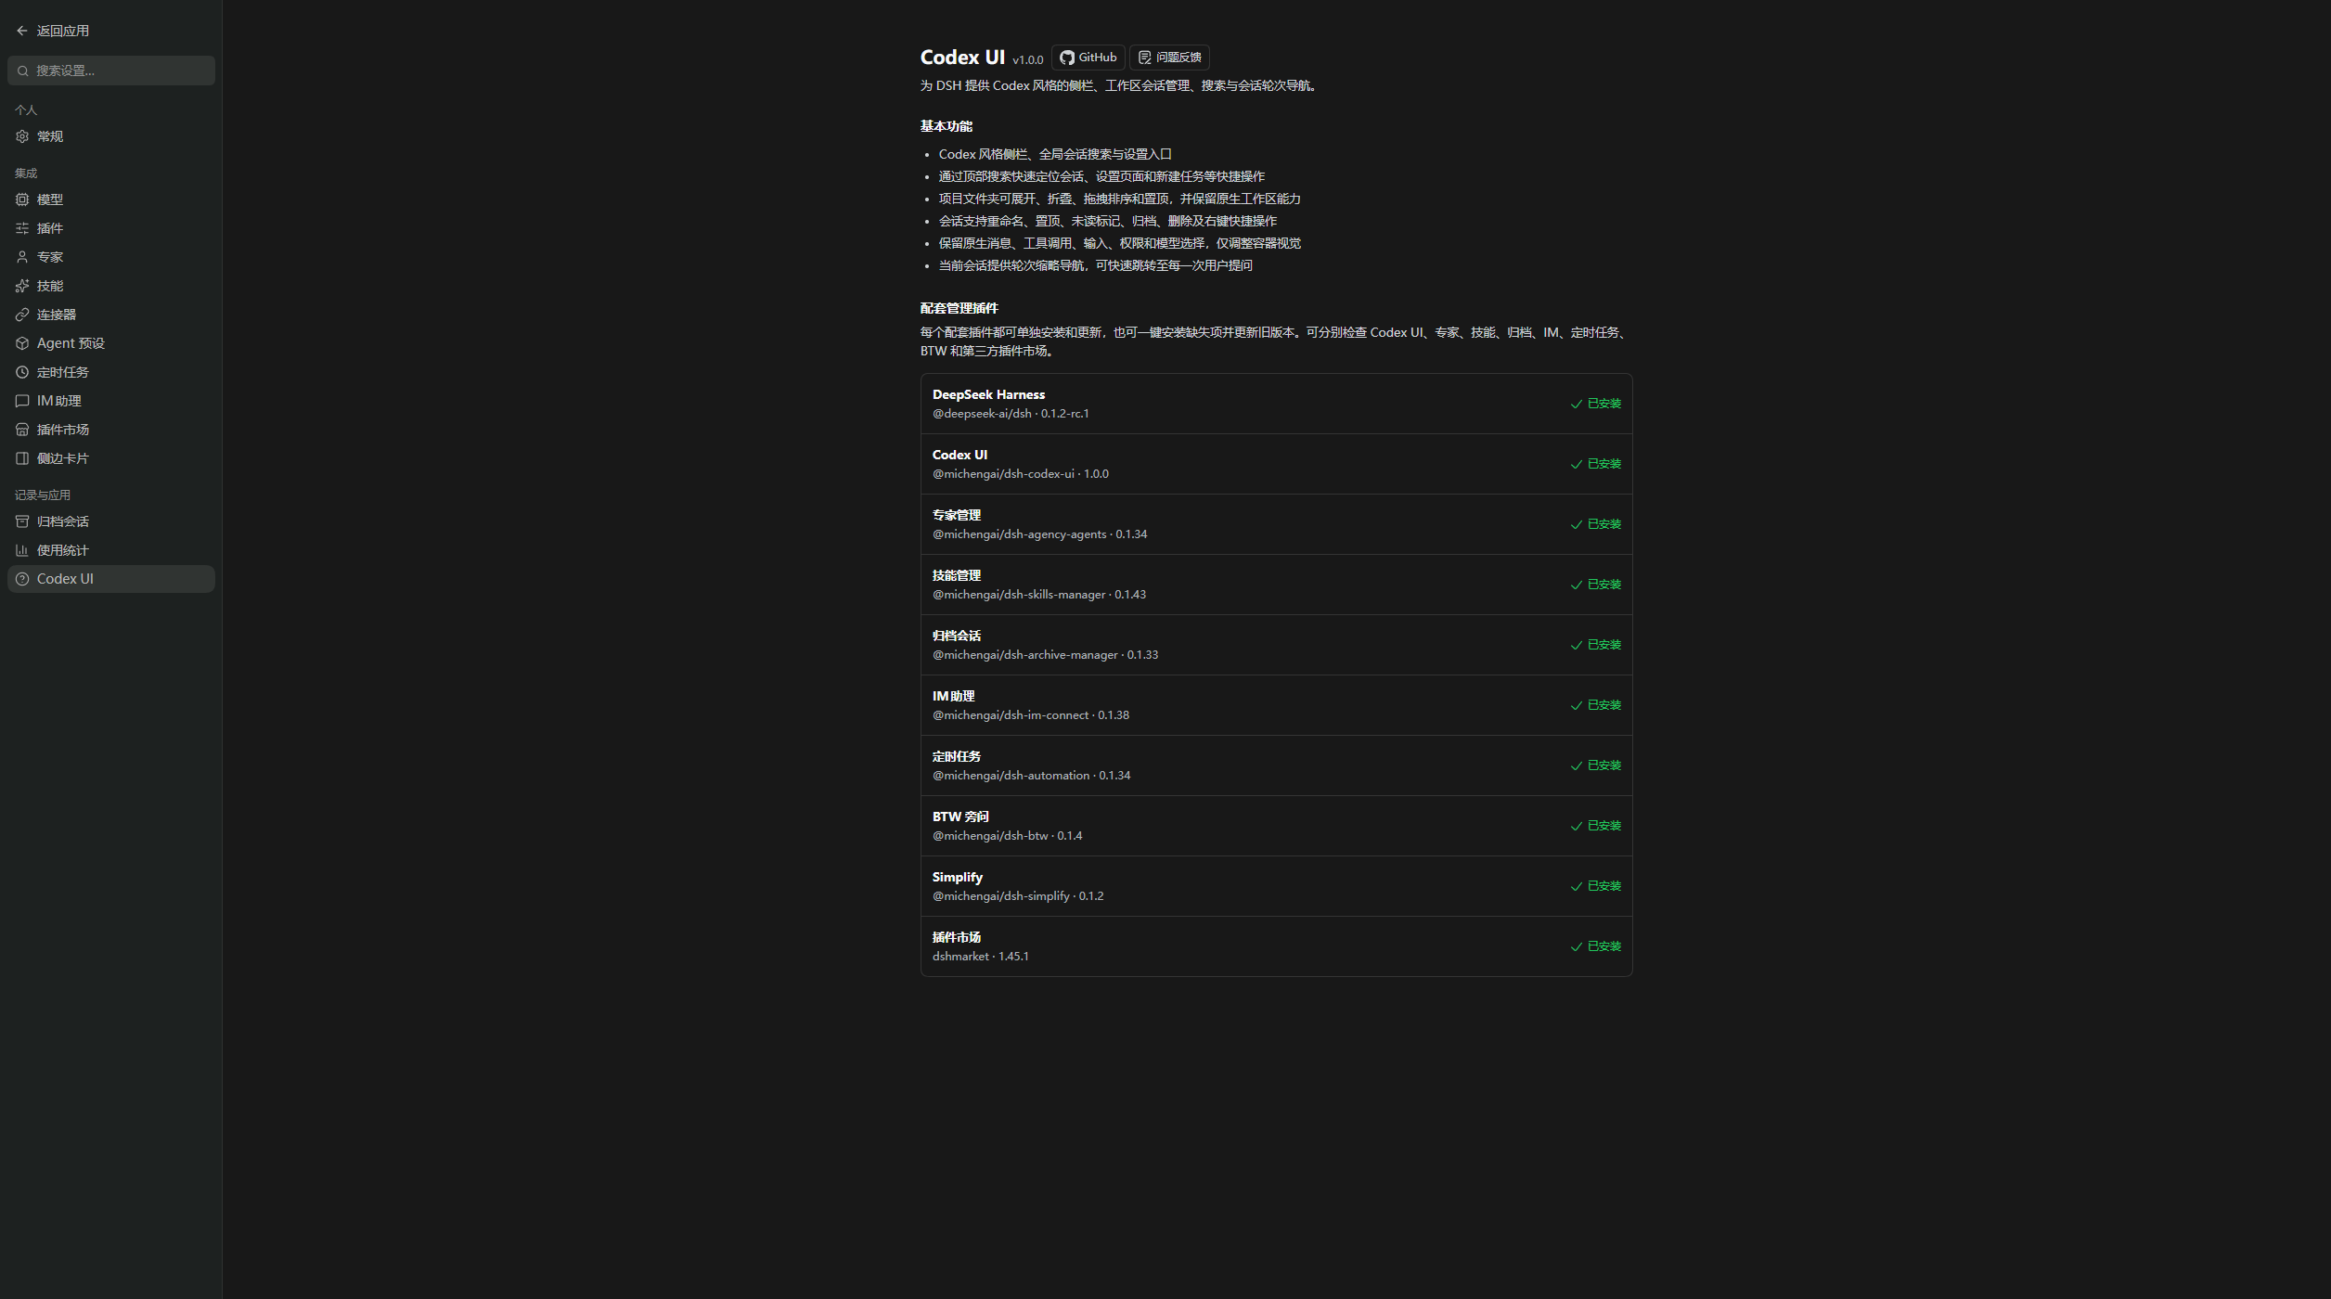This screenshot has width=2331, height=1299.
Task: Click the 插件 sliders icon in the sidebar
Action: [x=22, y=228]
